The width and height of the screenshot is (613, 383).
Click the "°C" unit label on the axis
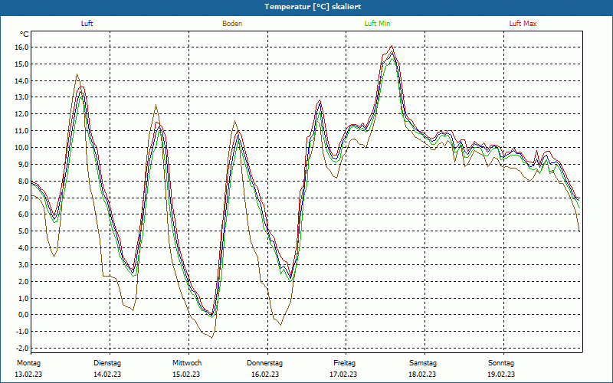(x=25, y=34)
